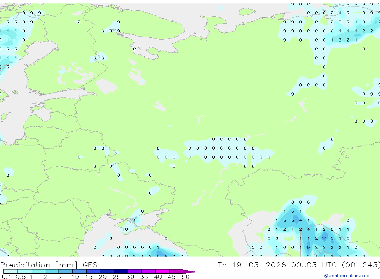Click the 40–45 mm magenta legend swatch
The width and height of the screenshot is (380, 279).
tap(162, 271)
